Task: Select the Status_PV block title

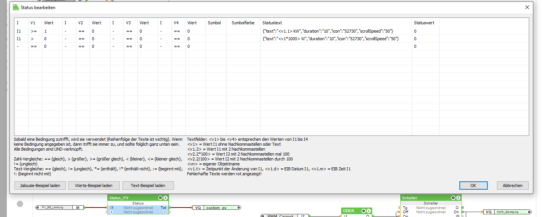Action: (x=119, y=198)
